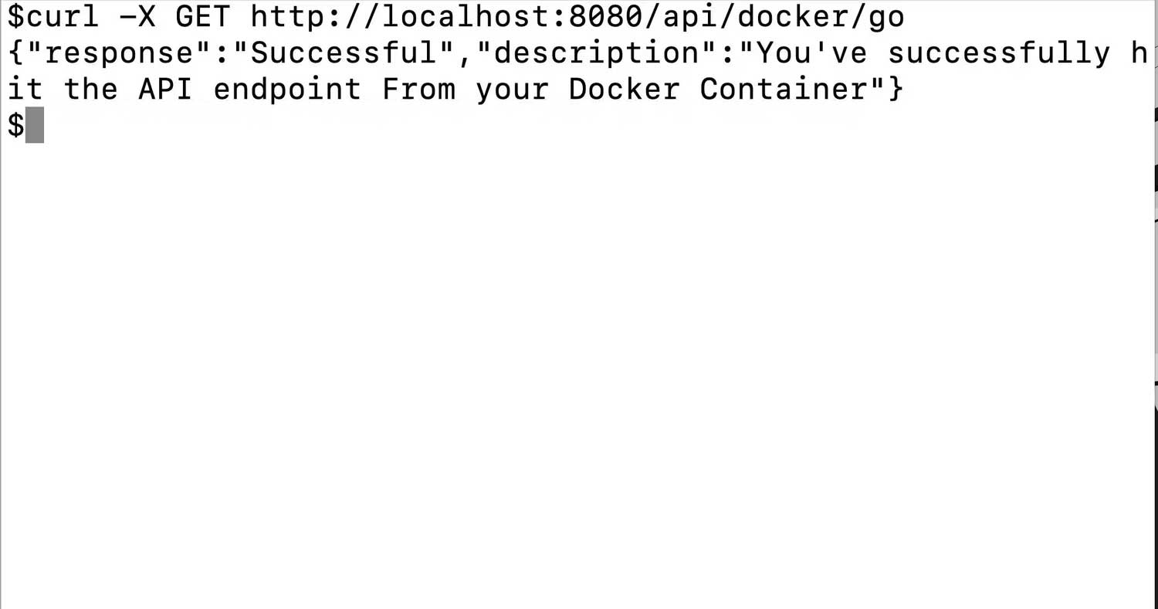Click the "description" key in the JSON output
This screenshot has height=609, width=1158.
coord(596,52)
